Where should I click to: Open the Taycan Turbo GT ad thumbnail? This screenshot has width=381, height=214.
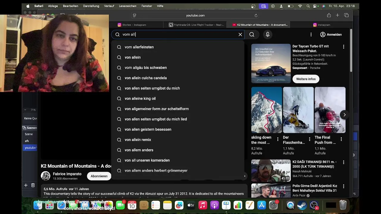tap(271, 64)
